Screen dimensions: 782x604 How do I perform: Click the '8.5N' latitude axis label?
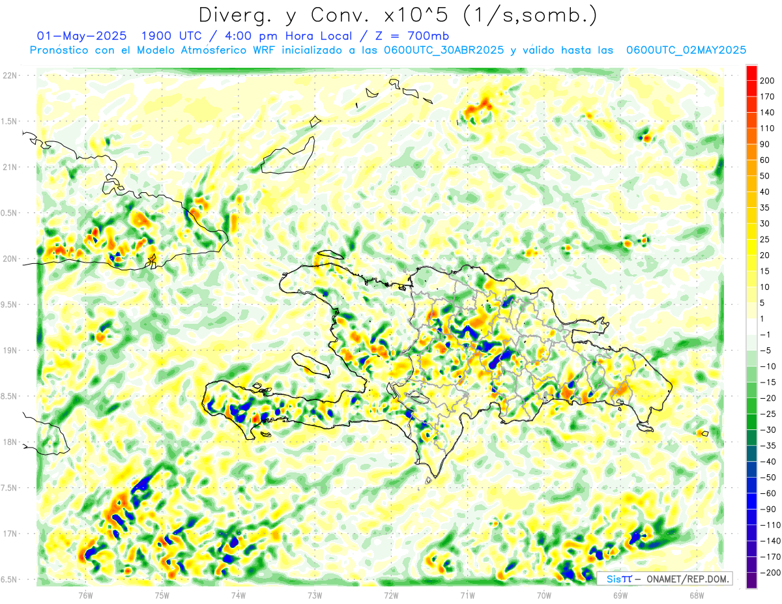pyautogui.click(x=10, y=396)
